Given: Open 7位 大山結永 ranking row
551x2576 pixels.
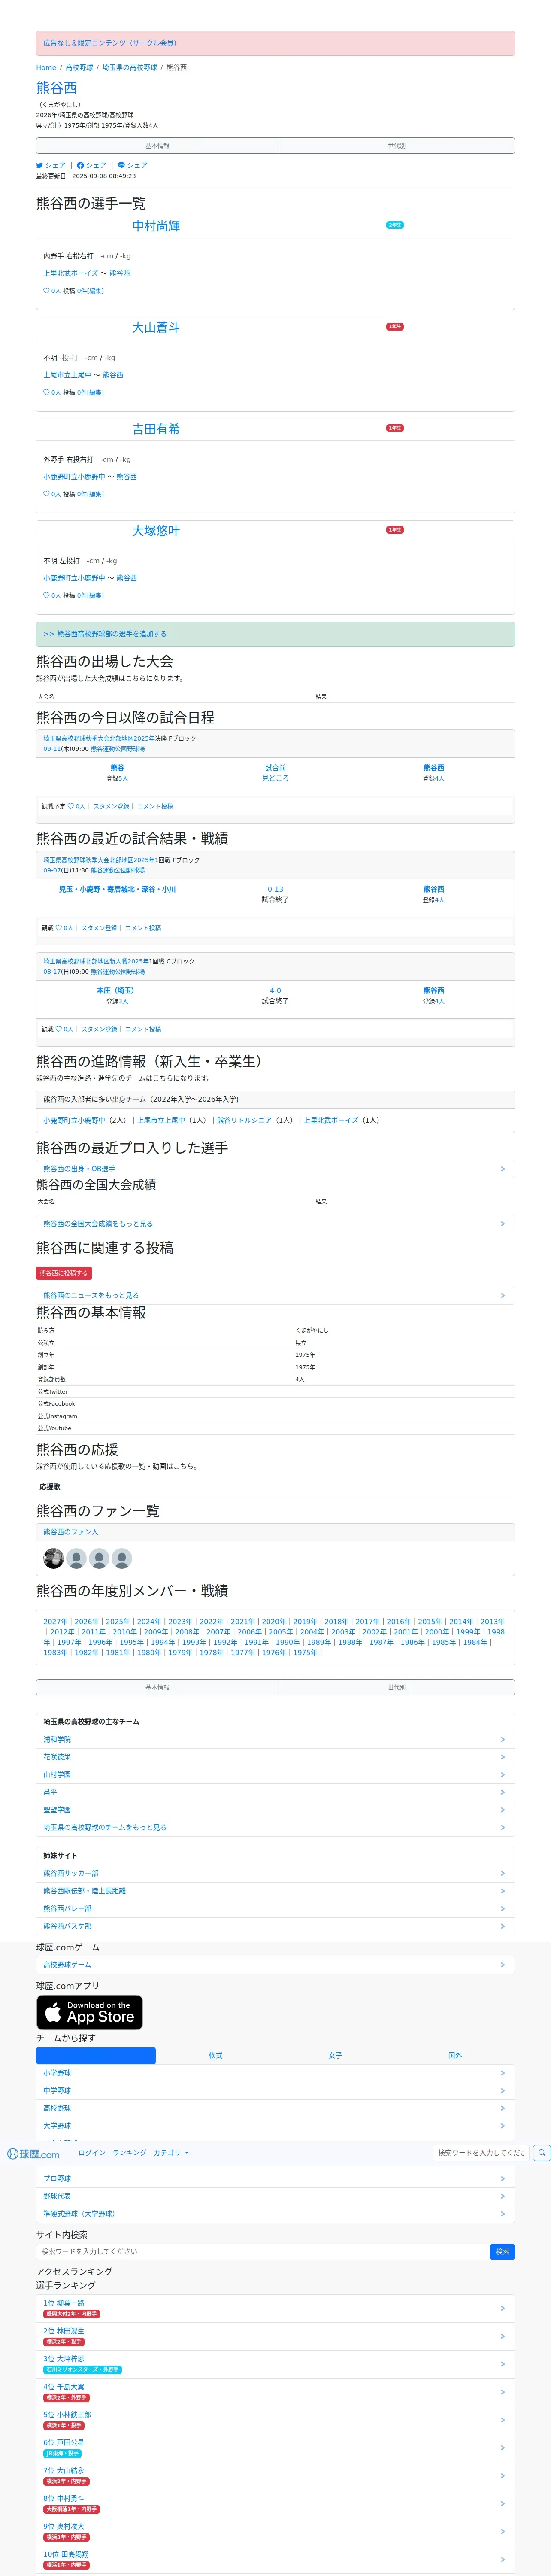Looking at the screenshot, I should pos(275,2476).
